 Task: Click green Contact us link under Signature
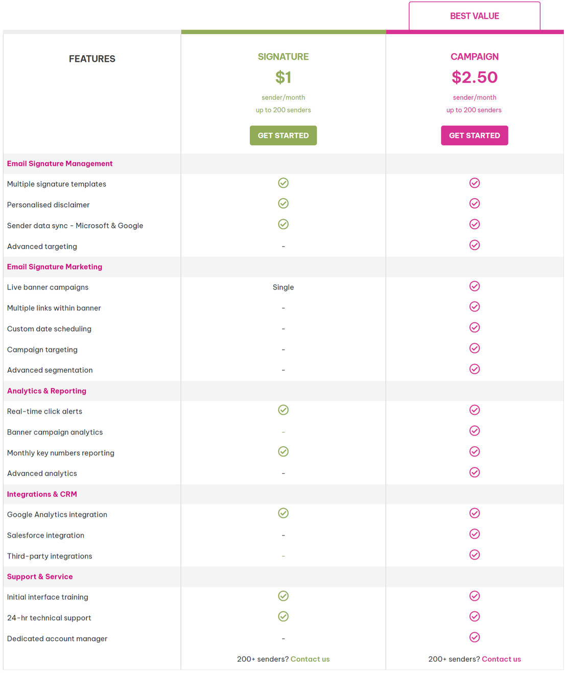pyautogui.click(x=310, y=659)
